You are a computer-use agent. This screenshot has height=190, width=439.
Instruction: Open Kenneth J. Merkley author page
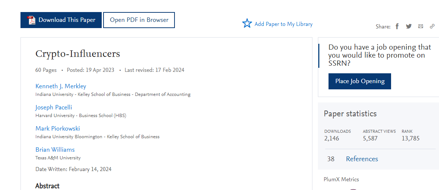(x=61, y=86)
